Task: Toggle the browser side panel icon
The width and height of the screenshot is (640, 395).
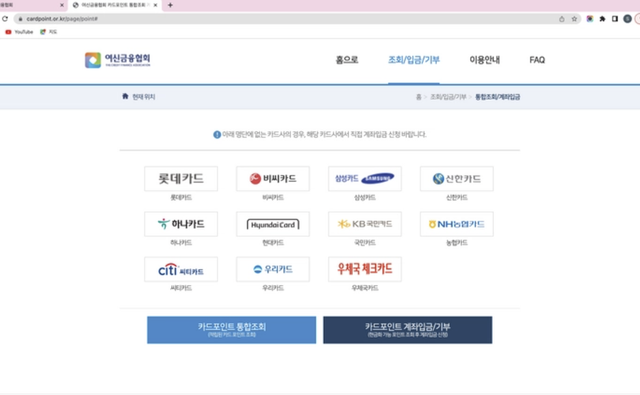Action: click(615, 18)
